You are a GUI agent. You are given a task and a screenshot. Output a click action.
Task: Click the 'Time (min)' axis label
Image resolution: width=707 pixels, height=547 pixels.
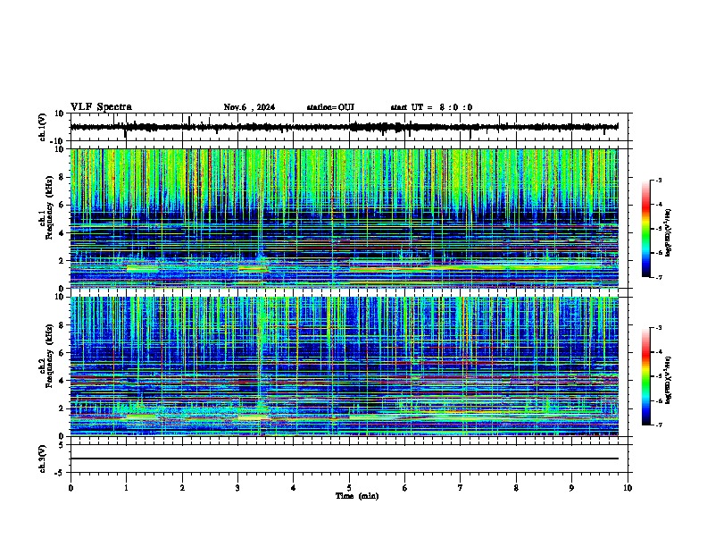pyautogui.click(x=357, y=496)
